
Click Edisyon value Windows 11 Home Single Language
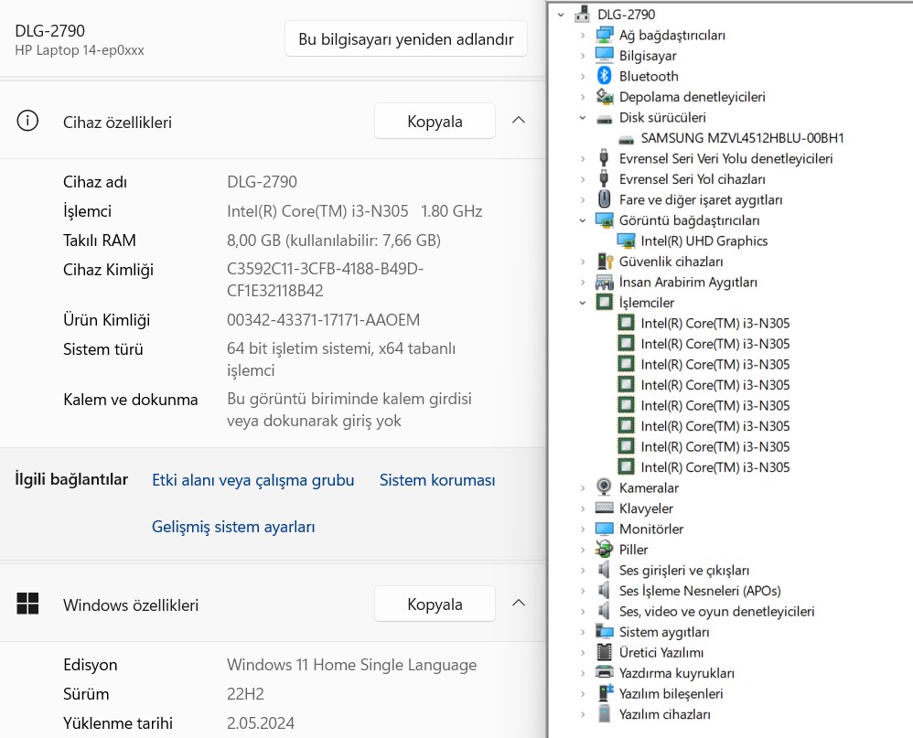click(x=351, y=665)
